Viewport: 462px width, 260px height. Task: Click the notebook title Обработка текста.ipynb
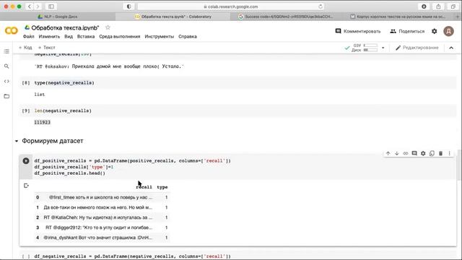[65, 27]
